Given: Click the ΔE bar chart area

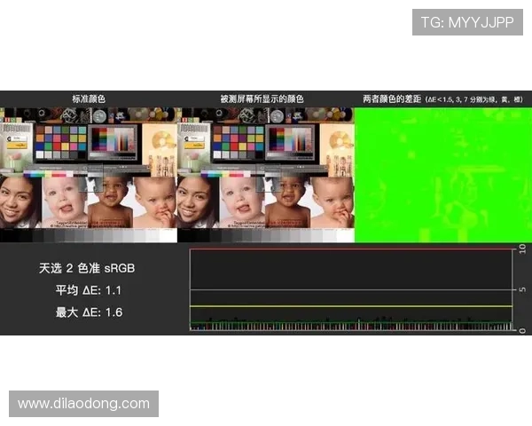Looking at the screenshot, I should (x=351, y=289).
